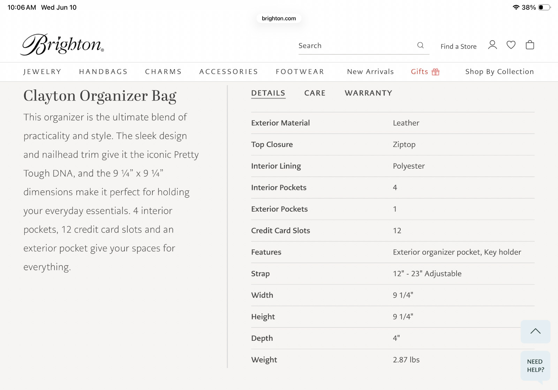Open the Accessories menu
Viewport: 558px width, 390px height.
pyautogui.click(x=228, y=72)
